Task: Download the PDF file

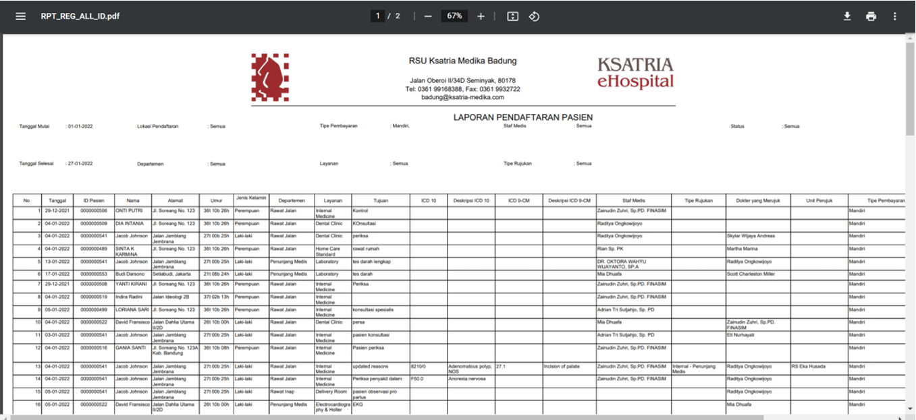Action: [x=847, y=16]
